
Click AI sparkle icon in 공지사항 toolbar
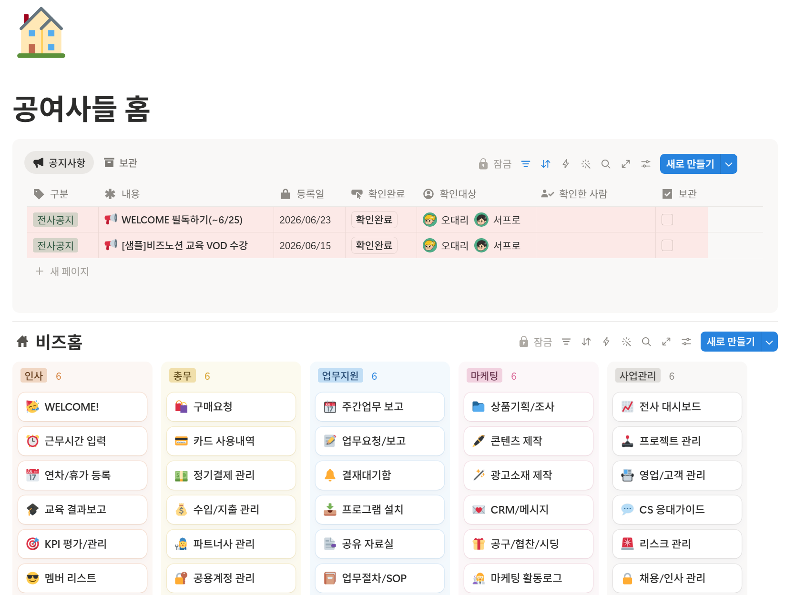(586, 164)
